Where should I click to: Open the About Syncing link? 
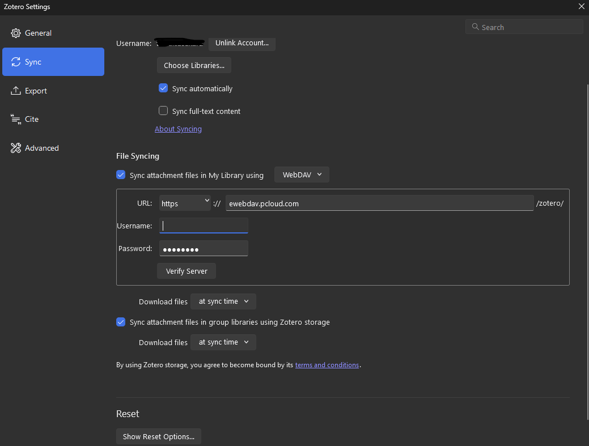178,129
